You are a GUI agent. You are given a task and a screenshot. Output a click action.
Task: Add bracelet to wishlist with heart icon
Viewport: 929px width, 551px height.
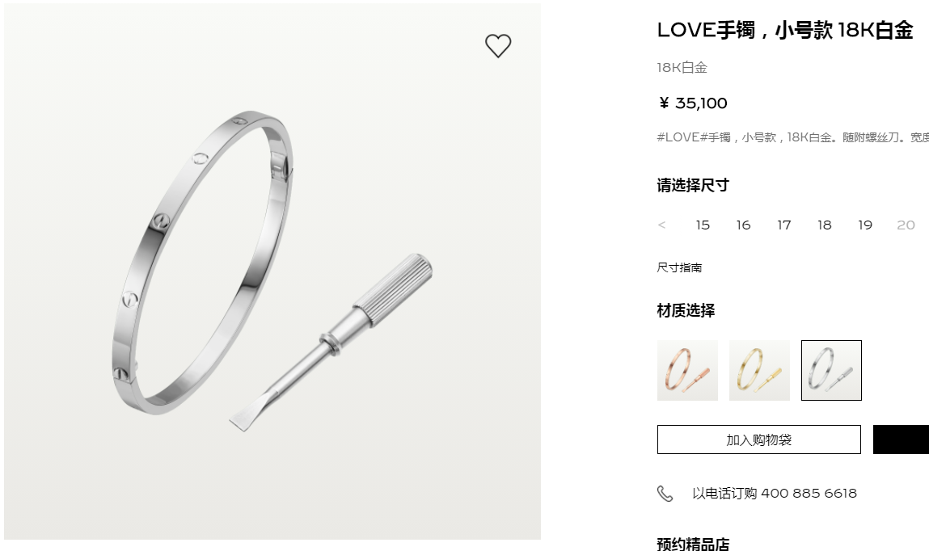click(498, 45)
